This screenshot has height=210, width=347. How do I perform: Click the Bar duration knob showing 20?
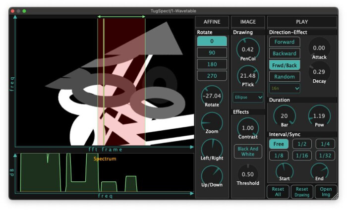point(284,115)
